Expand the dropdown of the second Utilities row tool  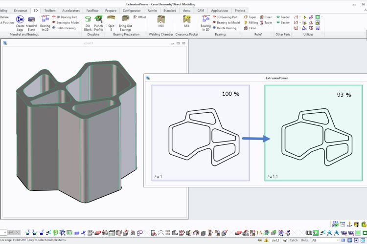coord(300,22)
